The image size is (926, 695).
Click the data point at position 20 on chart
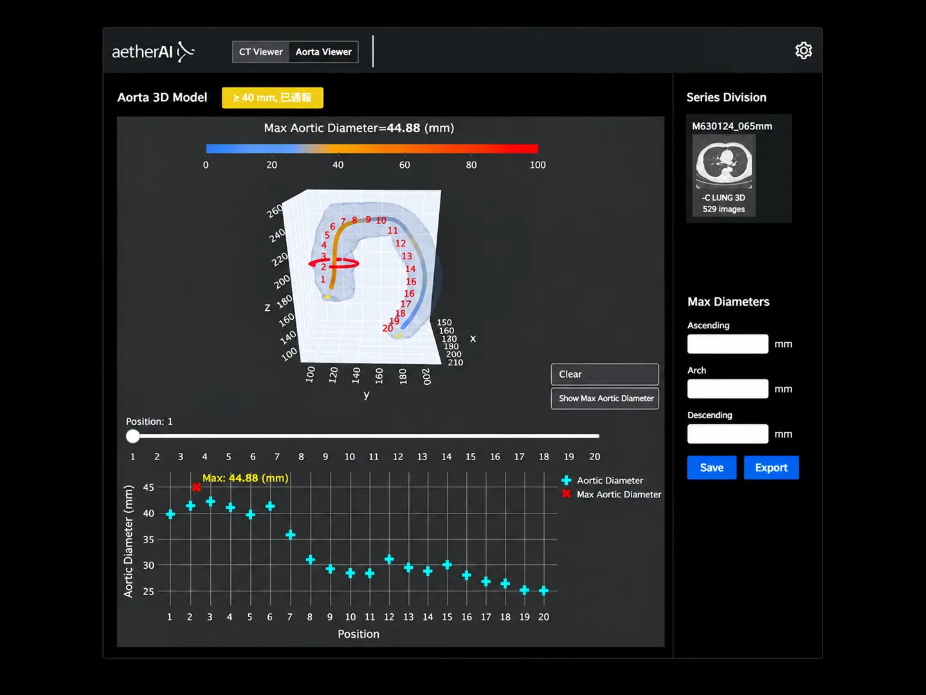pos(543,590)
